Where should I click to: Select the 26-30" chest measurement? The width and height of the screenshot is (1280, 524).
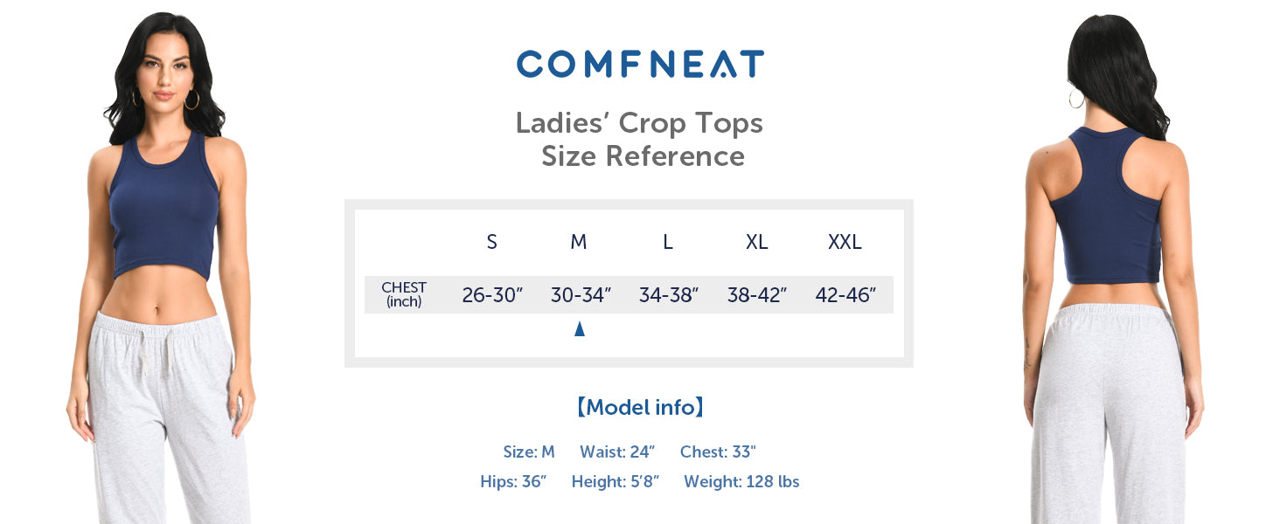[x=492, y=296]
